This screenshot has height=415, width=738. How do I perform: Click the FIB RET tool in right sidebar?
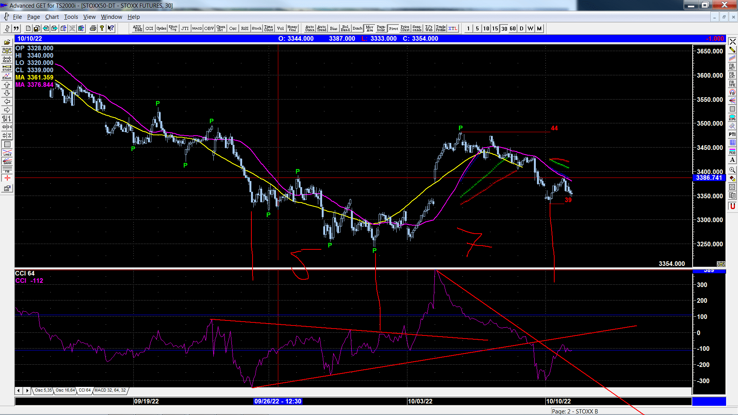click(x=732, y=66)
